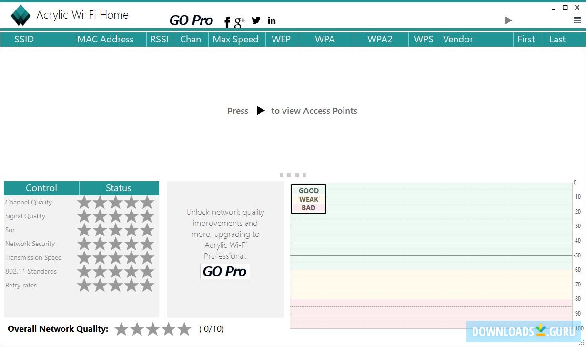
Task: Click the last star of Retry rates
Action: click(147, 285)
